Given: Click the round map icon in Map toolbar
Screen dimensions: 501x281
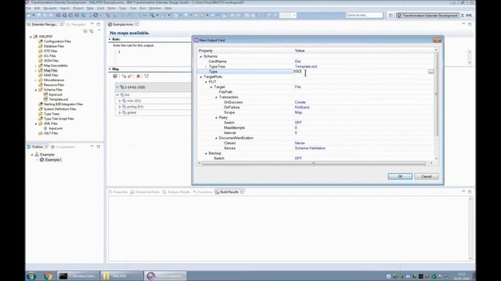Looking at the screenshot, I should (x=115, y=76).
